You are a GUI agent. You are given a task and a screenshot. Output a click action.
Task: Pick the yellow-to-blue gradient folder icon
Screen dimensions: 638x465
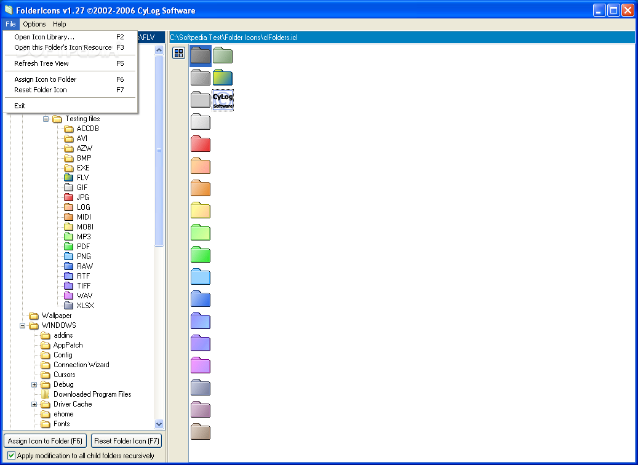point(223,77)
